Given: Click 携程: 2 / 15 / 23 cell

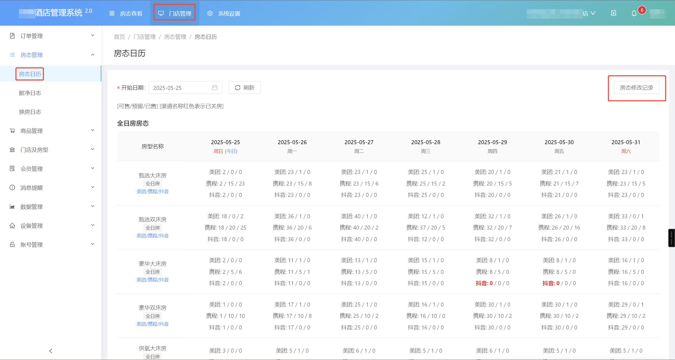Looking at the screenshot, I should pos(225,183).
